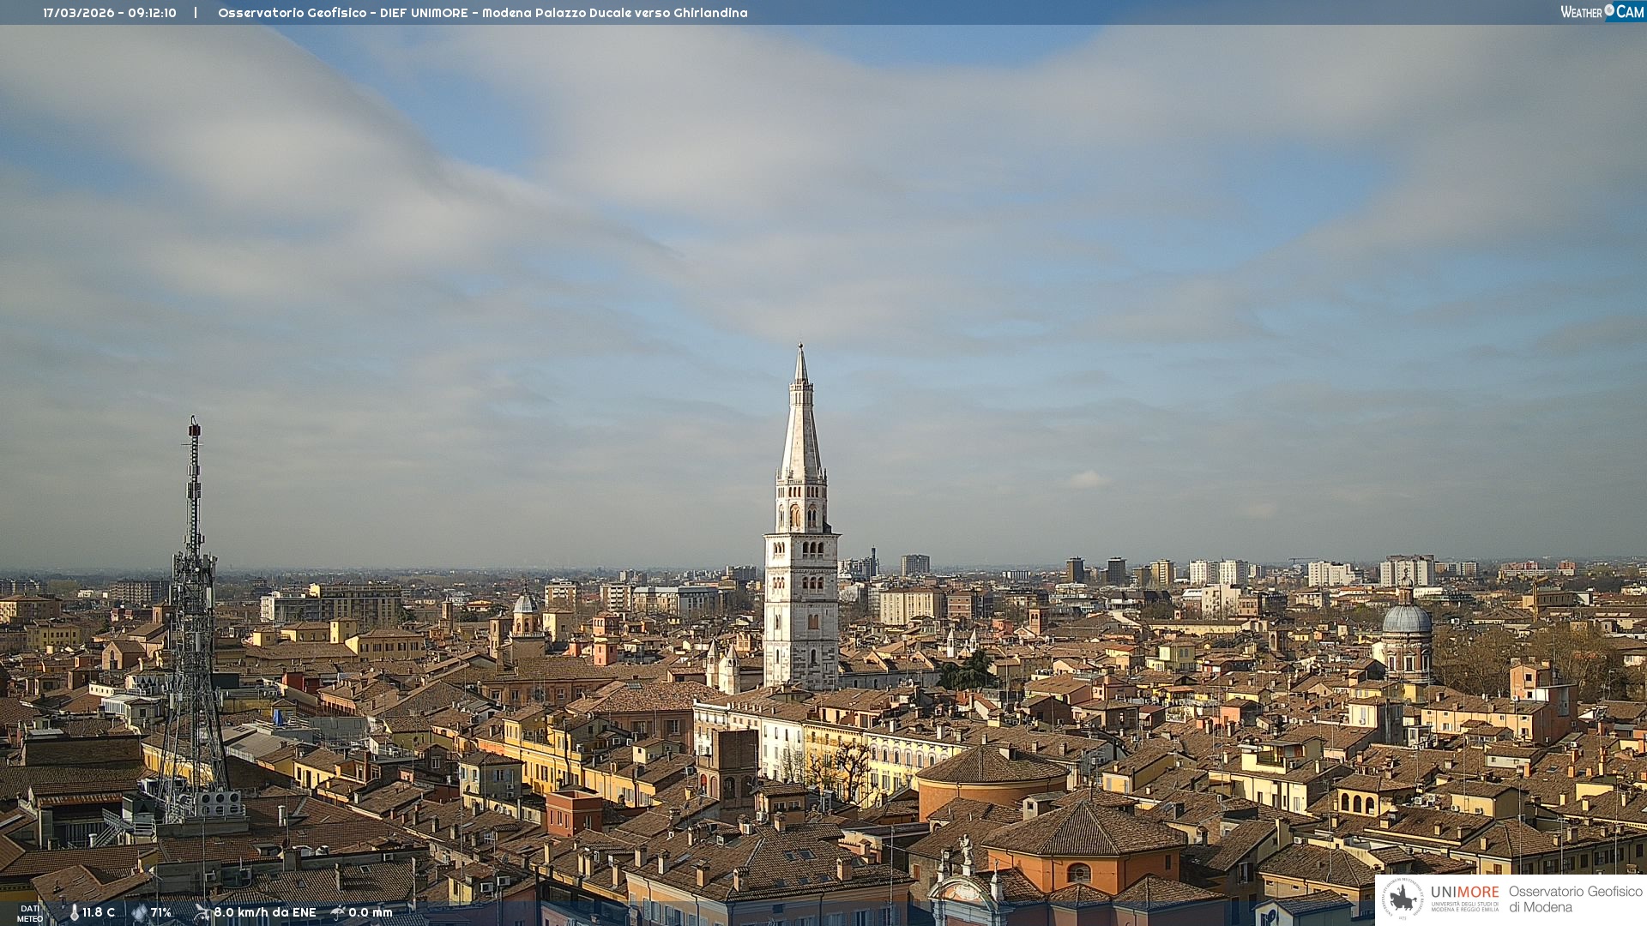Screen dimensions: 1647x926
Task: Click the WeatherCAM logo
Action: click(1602, 12)
